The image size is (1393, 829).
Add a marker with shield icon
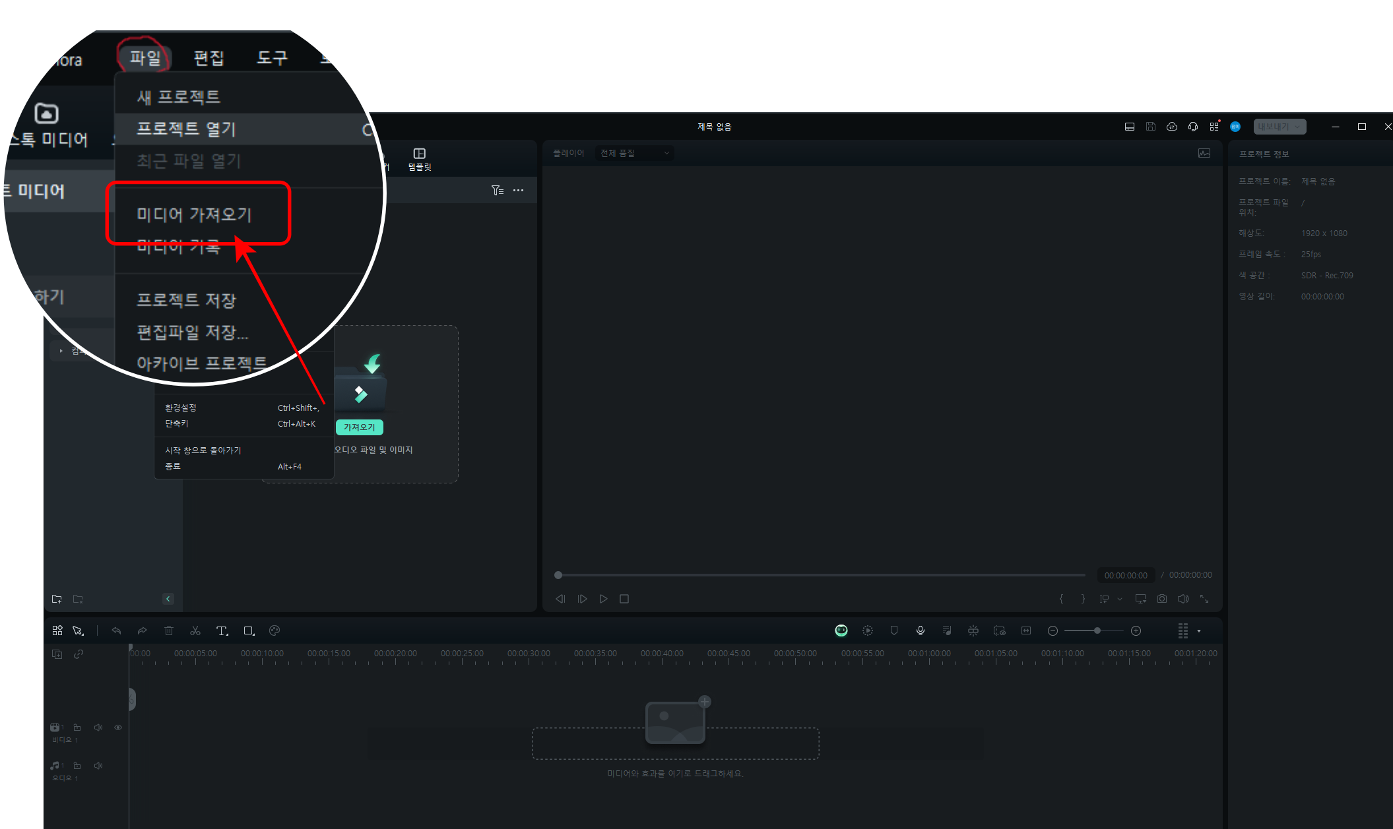tap(894, 631)
